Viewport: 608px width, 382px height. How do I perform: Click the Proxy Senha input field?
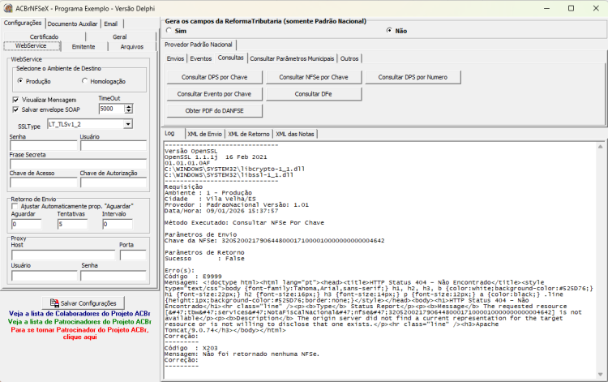pos(113,276)
